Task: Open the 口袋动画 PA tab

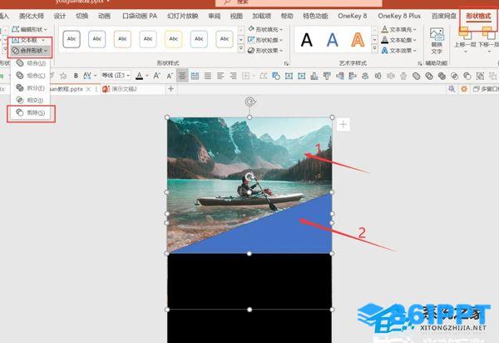Action: 140,16
